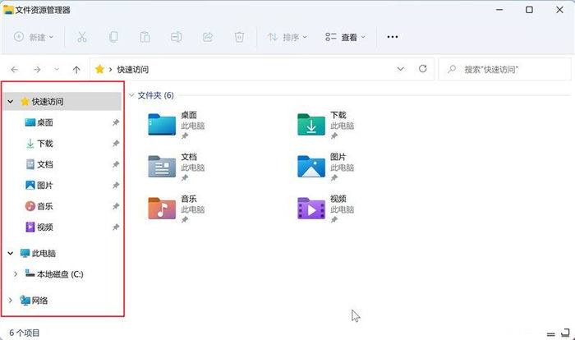The width and height of the screenshot is (575, 340).
Task: Click the Share icon in toolbar
Action: (208, 37)
